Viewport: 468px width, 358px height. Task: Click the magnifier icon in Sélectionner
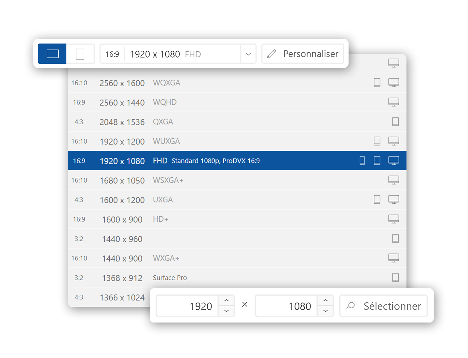click(x=351, y=306)
